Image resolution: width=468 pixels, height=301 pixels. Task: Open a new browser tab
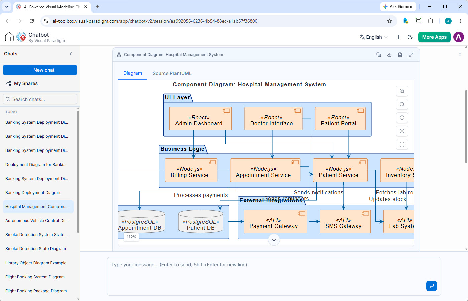coord(98,7)
